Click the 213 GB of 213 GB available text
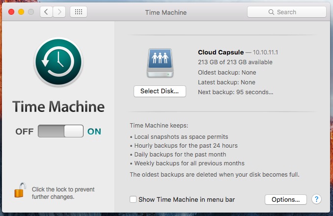 click(x=235, y=62)
